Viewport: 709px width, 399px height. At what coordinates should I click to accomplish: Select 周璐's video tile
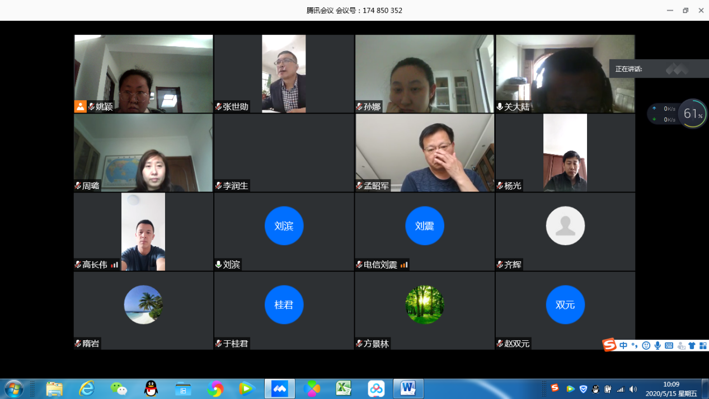tap(143, 153)
